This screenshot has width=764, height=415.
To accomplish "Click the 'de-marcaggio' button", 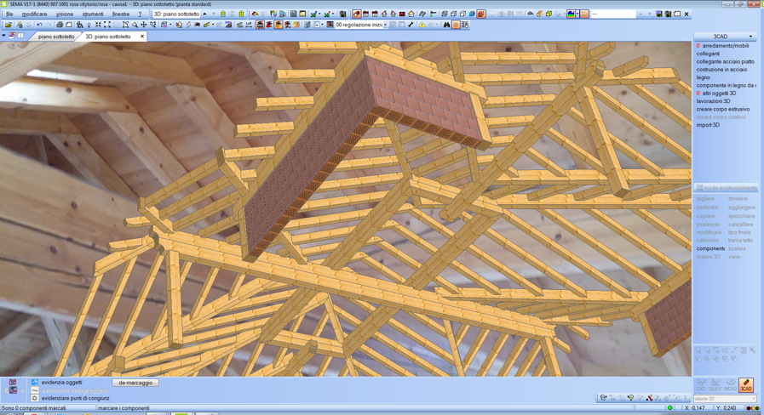I will coord(135,383).
